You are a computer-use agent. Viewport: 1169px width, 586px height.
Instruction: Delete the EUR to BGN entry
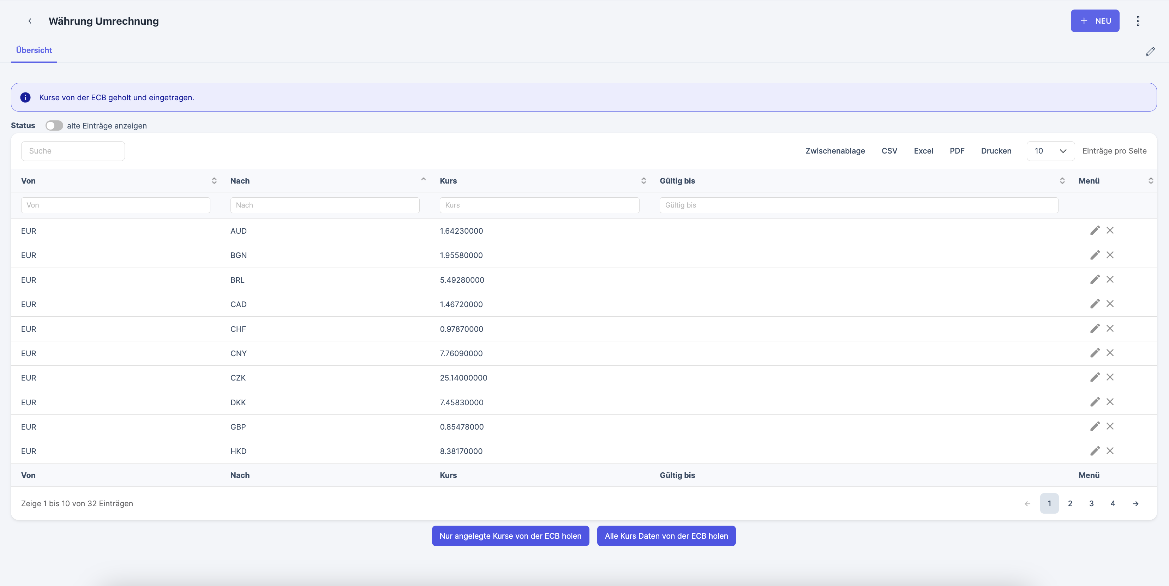coord(1110,255)
